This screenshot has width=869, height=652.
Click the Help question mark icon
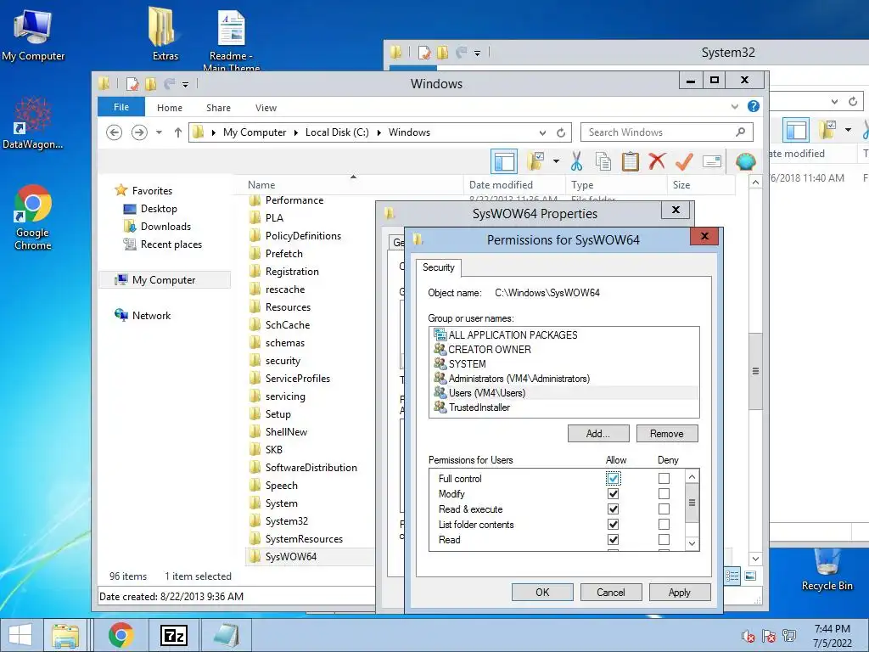coord(754,106)
